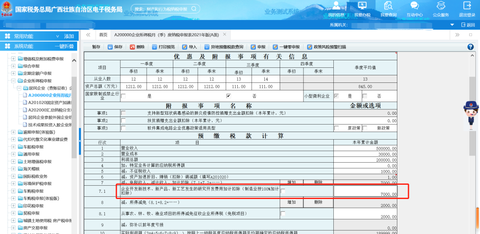480x234 pixels.
Task: Click 保存 save toolbar button
Action: (x=115, y=47)
